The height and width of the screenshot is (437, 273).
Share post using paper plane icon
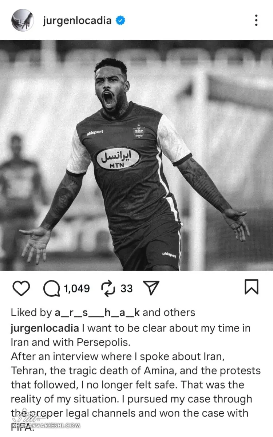pyautogui.click(x=151, y=288)
